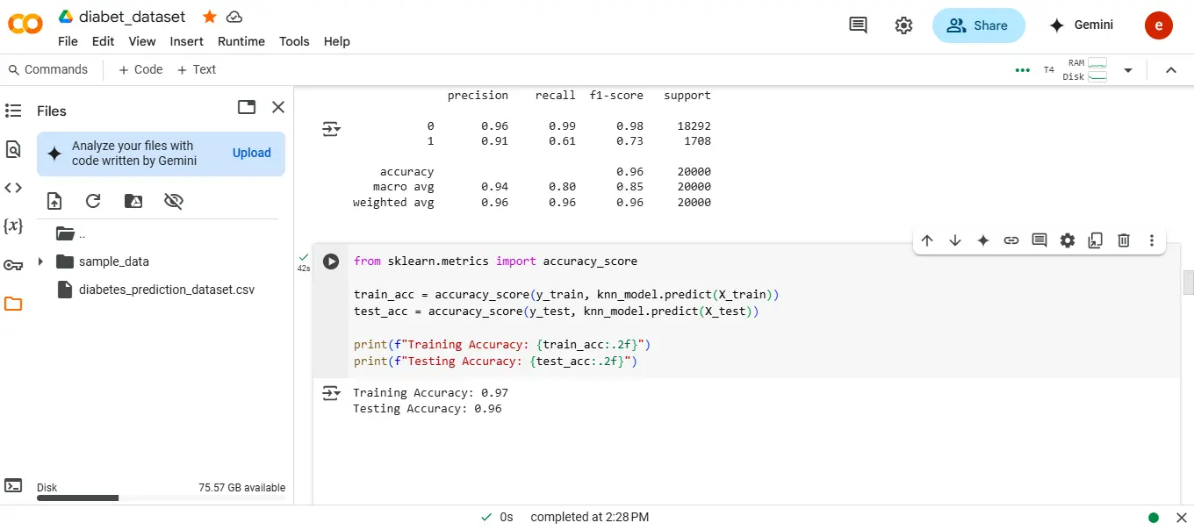Toggle hidden files visibility

click(174, 201)
